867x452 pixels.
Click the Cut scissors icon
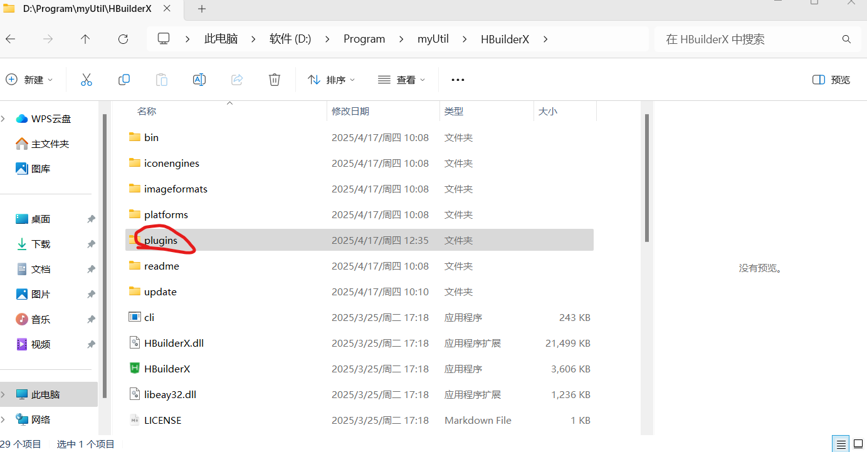pos(87,80)
